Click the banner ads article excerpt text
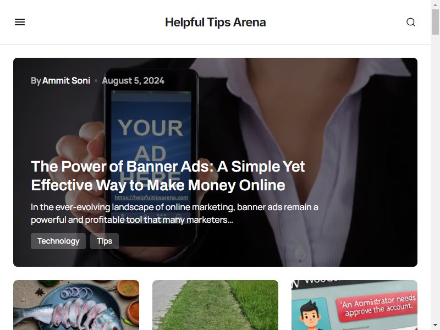440x330 pixels. coord(174,213)
